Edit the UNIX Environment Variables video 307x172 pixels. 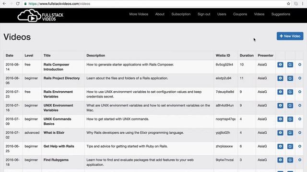click(x=290, y=106)
